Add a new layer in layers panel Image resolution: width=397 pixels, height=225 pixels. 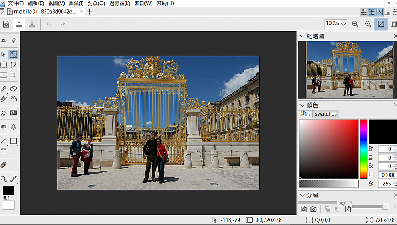(x=303, y=209)
